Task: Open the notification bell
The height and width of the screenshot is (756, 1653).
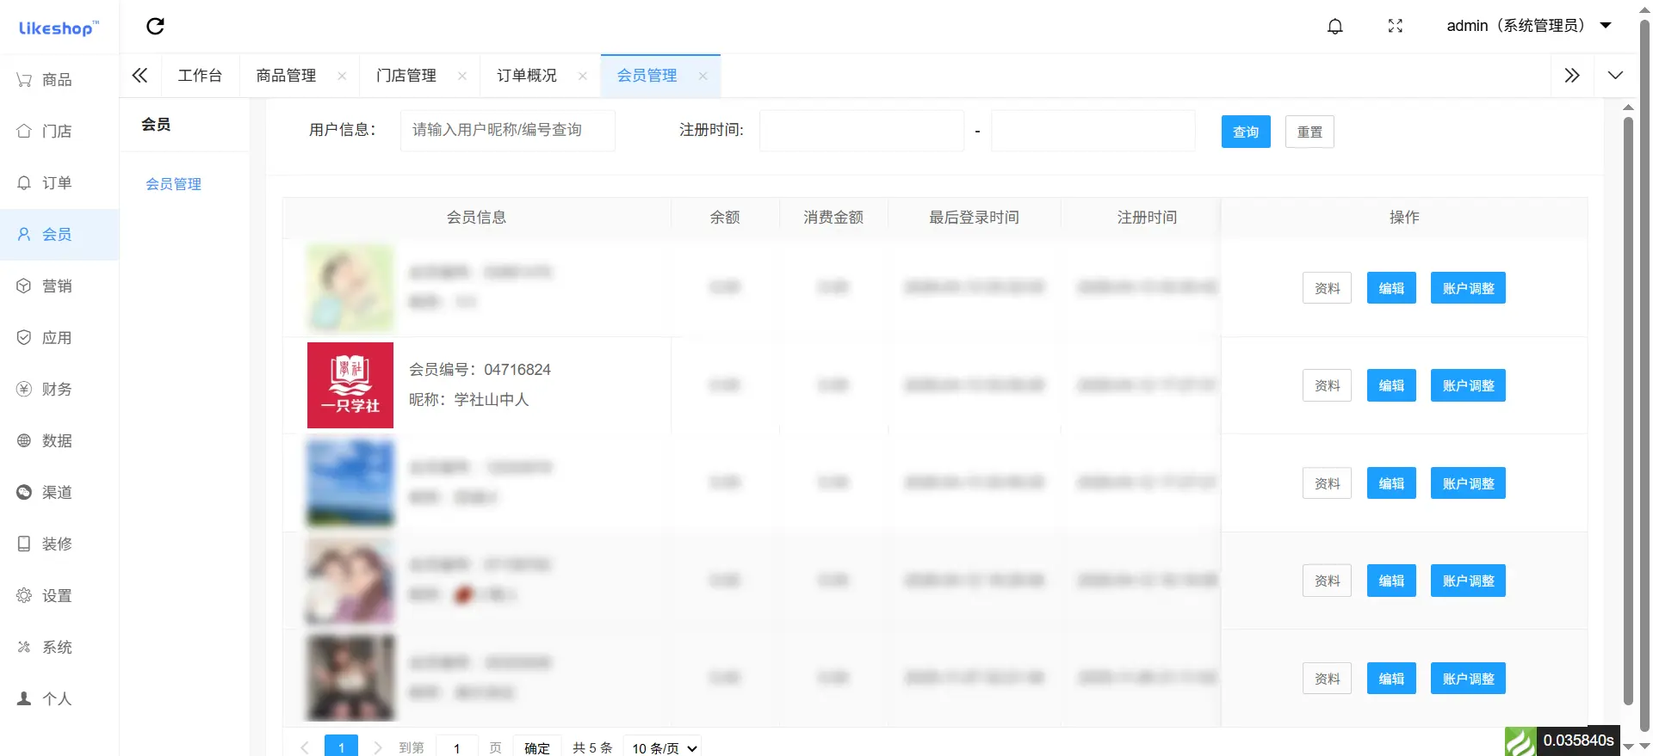Action: 1335,26
